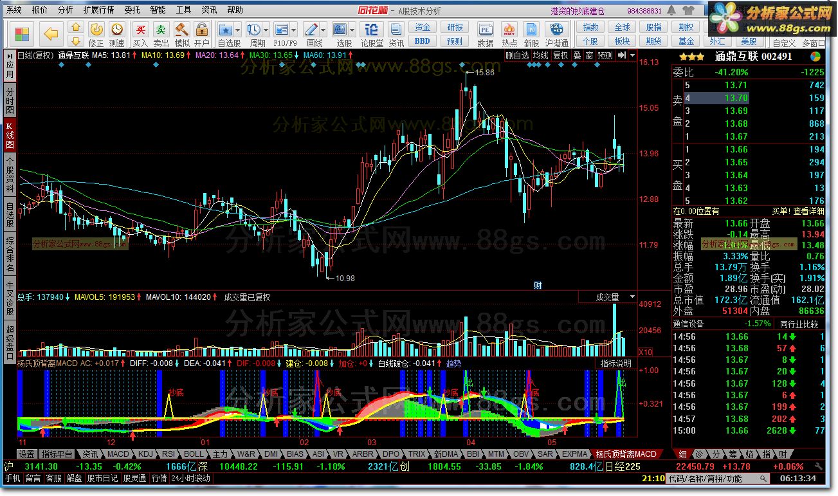Click the up arrow for previous stock
This screenshot has height=496, width=838.
[x=75, y=28]
